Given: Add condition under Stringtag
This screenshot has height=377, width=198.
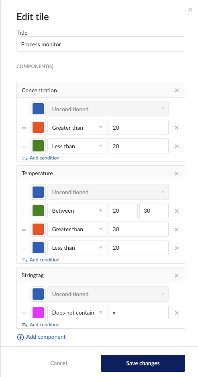Looking at the screenshot, I should pyautogui.click(x=41, y=325).
